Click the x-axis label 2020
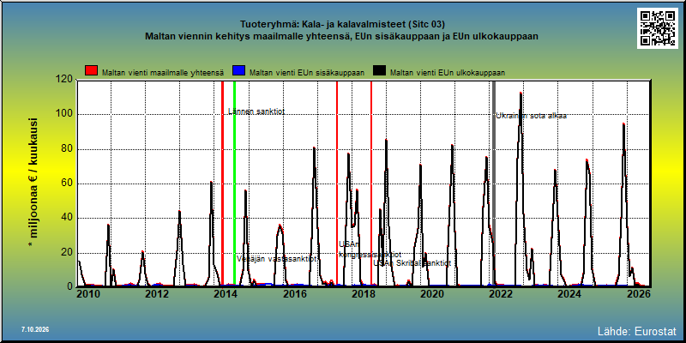This screenshot has width=686, height=343. pyautogui.click(x=432, y=294)
